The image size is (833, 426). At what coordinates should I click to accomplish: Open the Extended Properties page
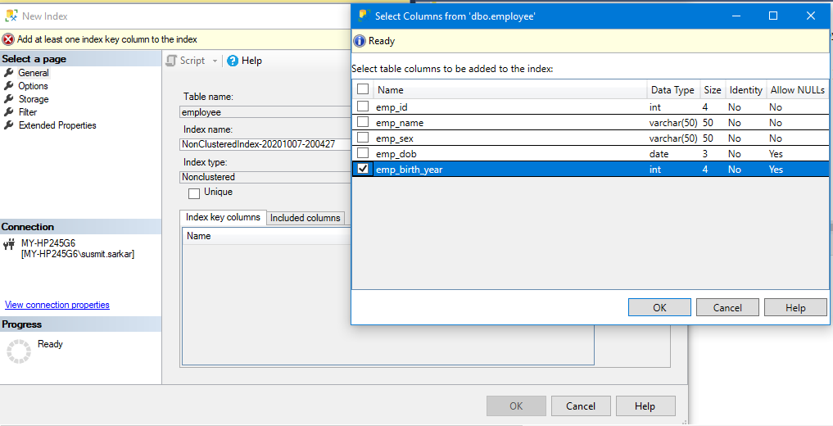click(x=57, y=125)
